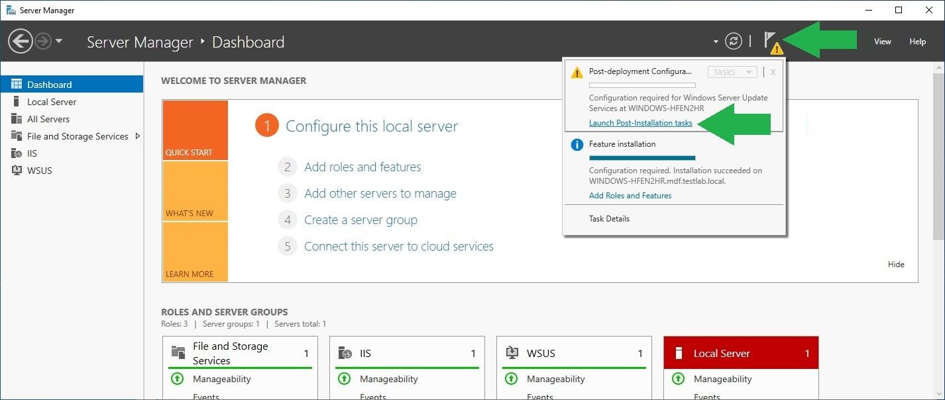Click Manageability status icon in File and Storage tile
The width and height of the screenshot is (945, 400).
[177, 379]
